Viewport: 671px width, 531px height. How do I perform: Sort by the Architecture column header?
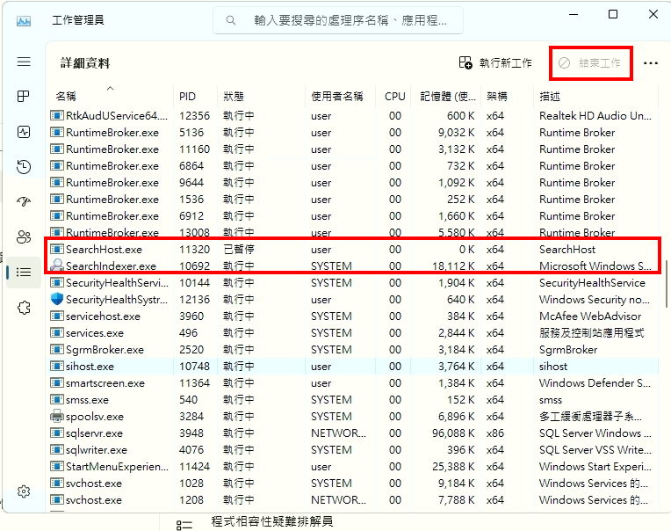click(507, 97)
